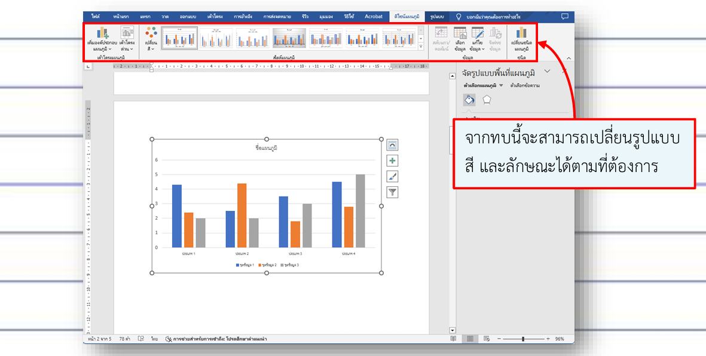Image resolution: width=706 pixels, height=356 pixels.
Task: Open the layout options button beside chart
Action: coord(392,145)
